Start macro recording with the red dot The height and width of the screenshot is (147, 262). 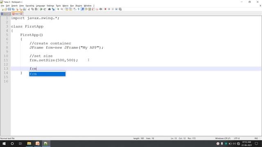[x=105, y=9]
